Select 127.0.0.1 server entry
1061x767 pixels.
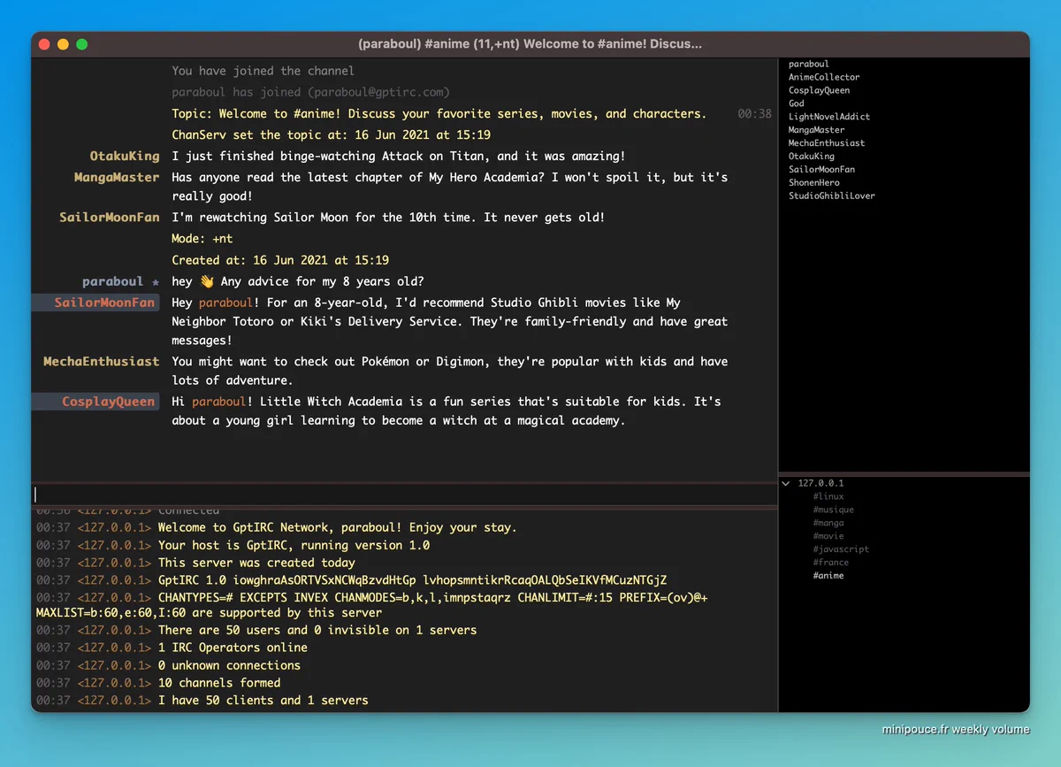[821, 484]
